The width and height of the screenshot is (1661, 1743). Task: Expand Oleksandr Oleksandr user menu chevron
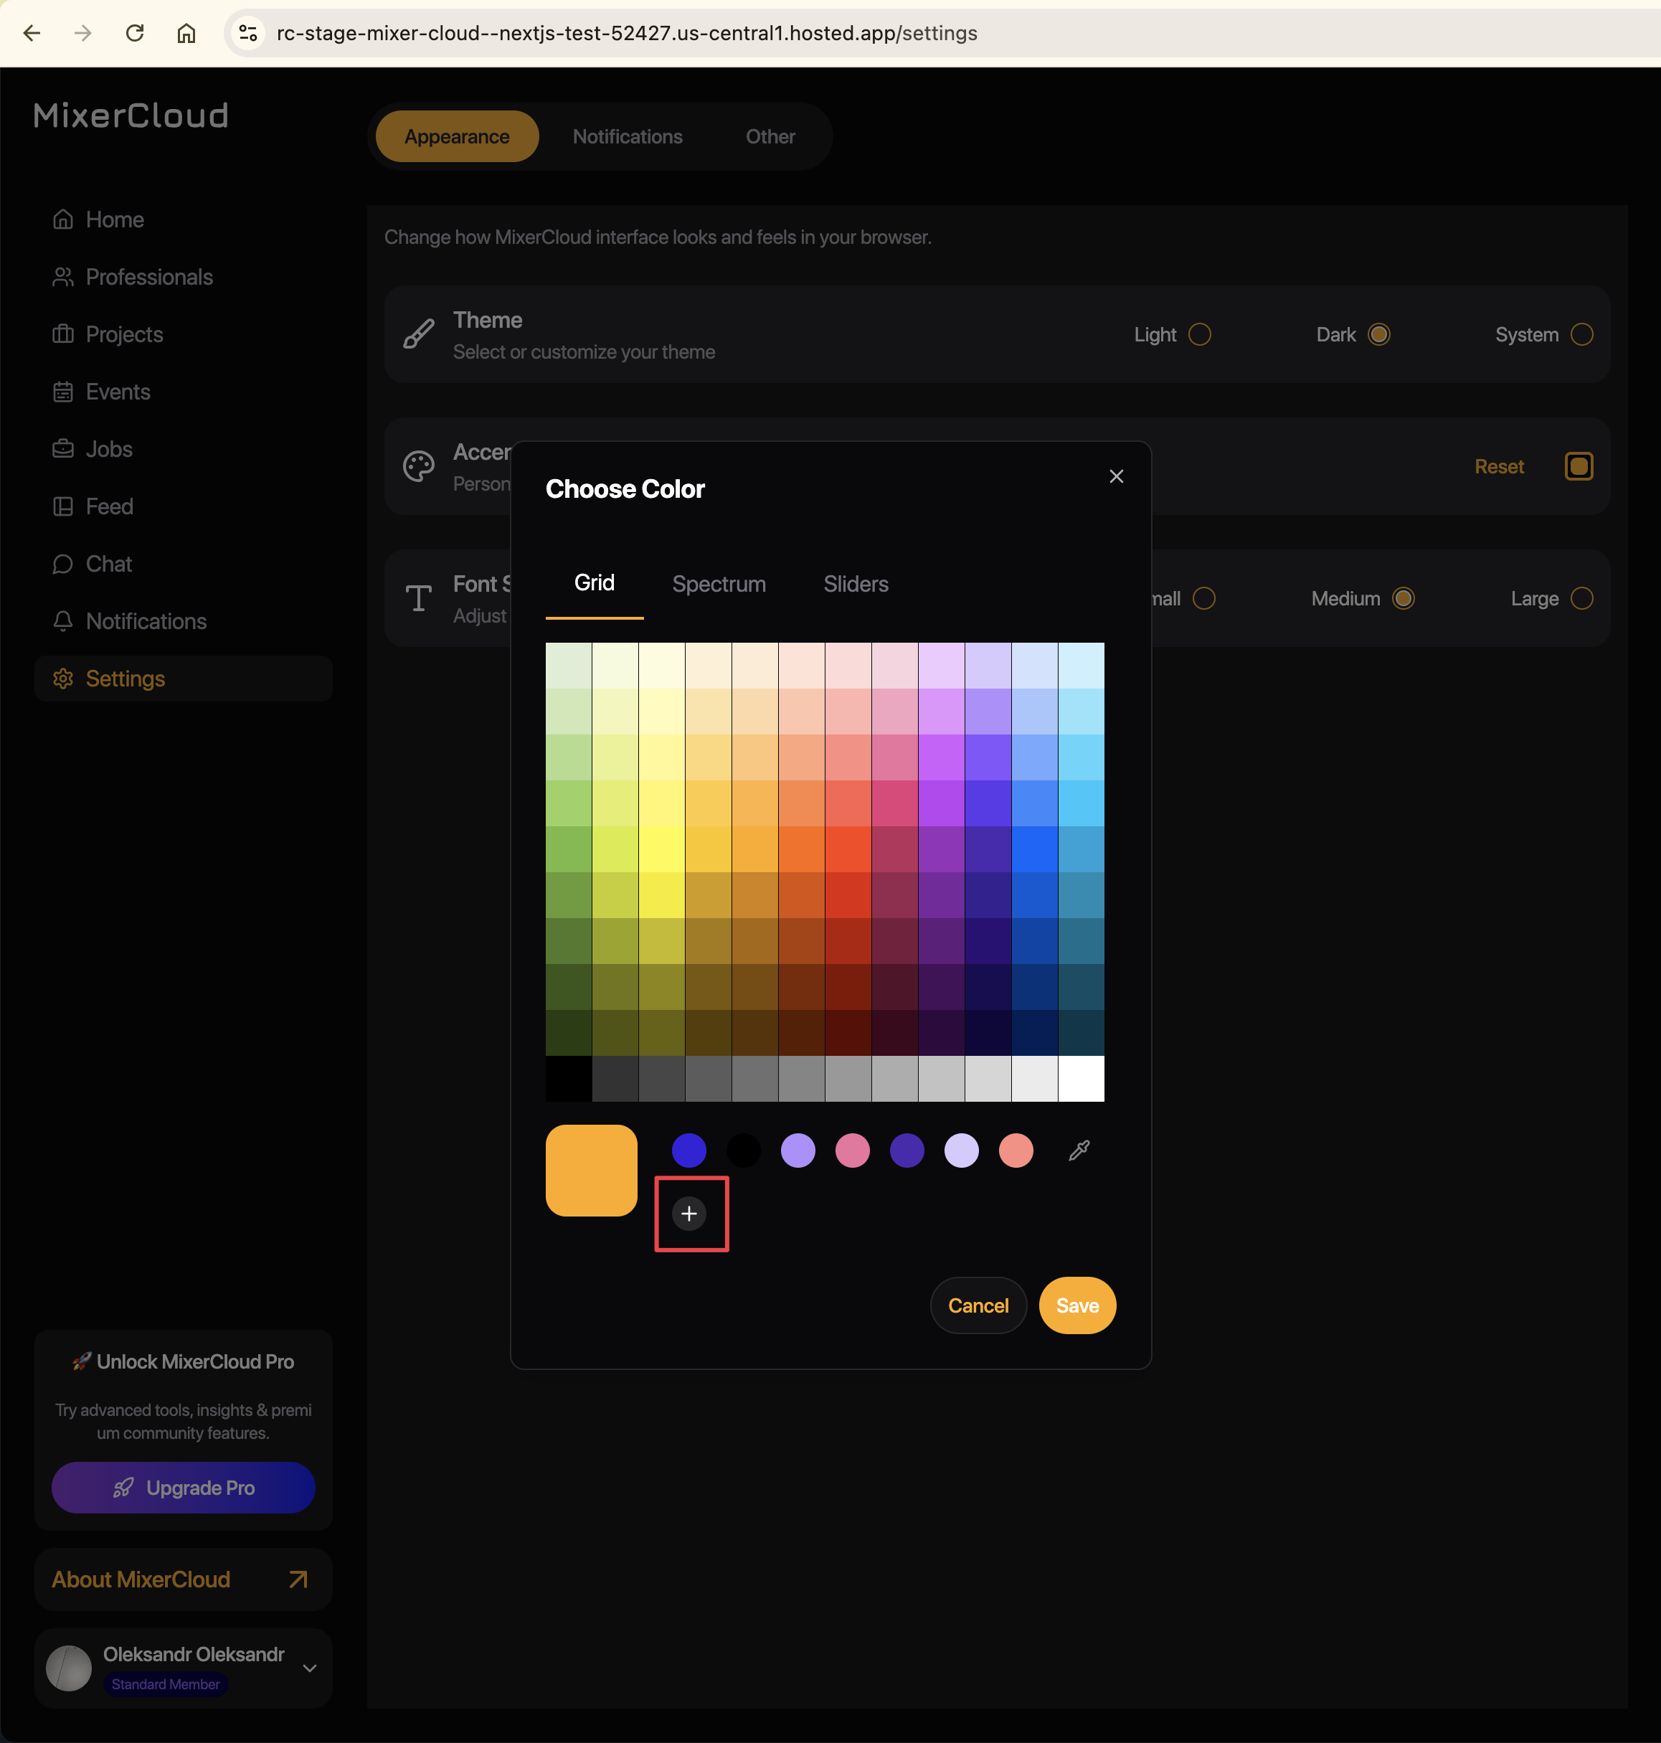[309, 1668]
